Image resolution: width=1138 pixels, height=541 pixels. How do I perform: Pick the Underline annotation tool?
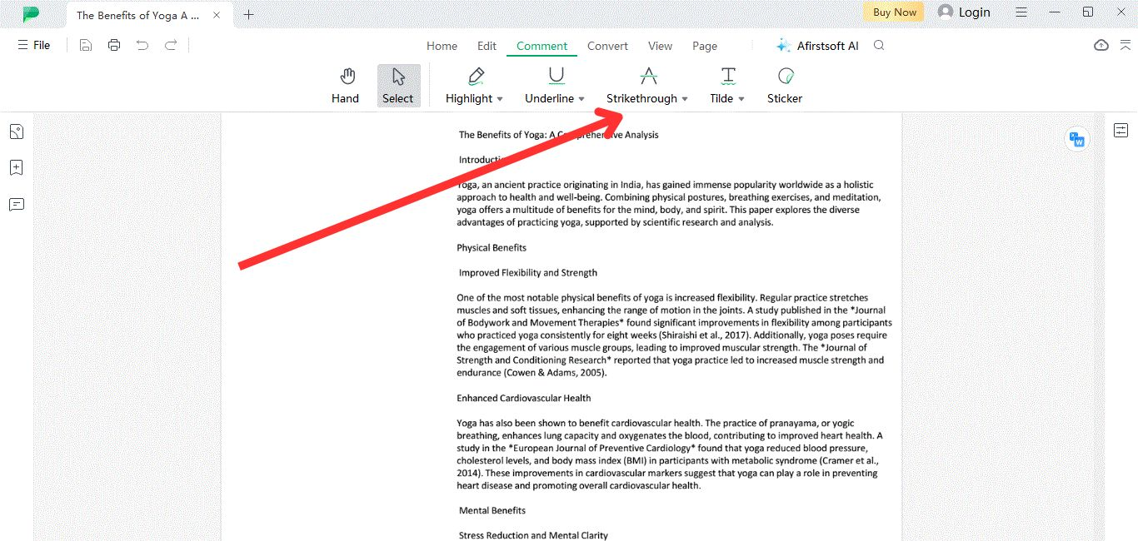(x=549, y=87)
